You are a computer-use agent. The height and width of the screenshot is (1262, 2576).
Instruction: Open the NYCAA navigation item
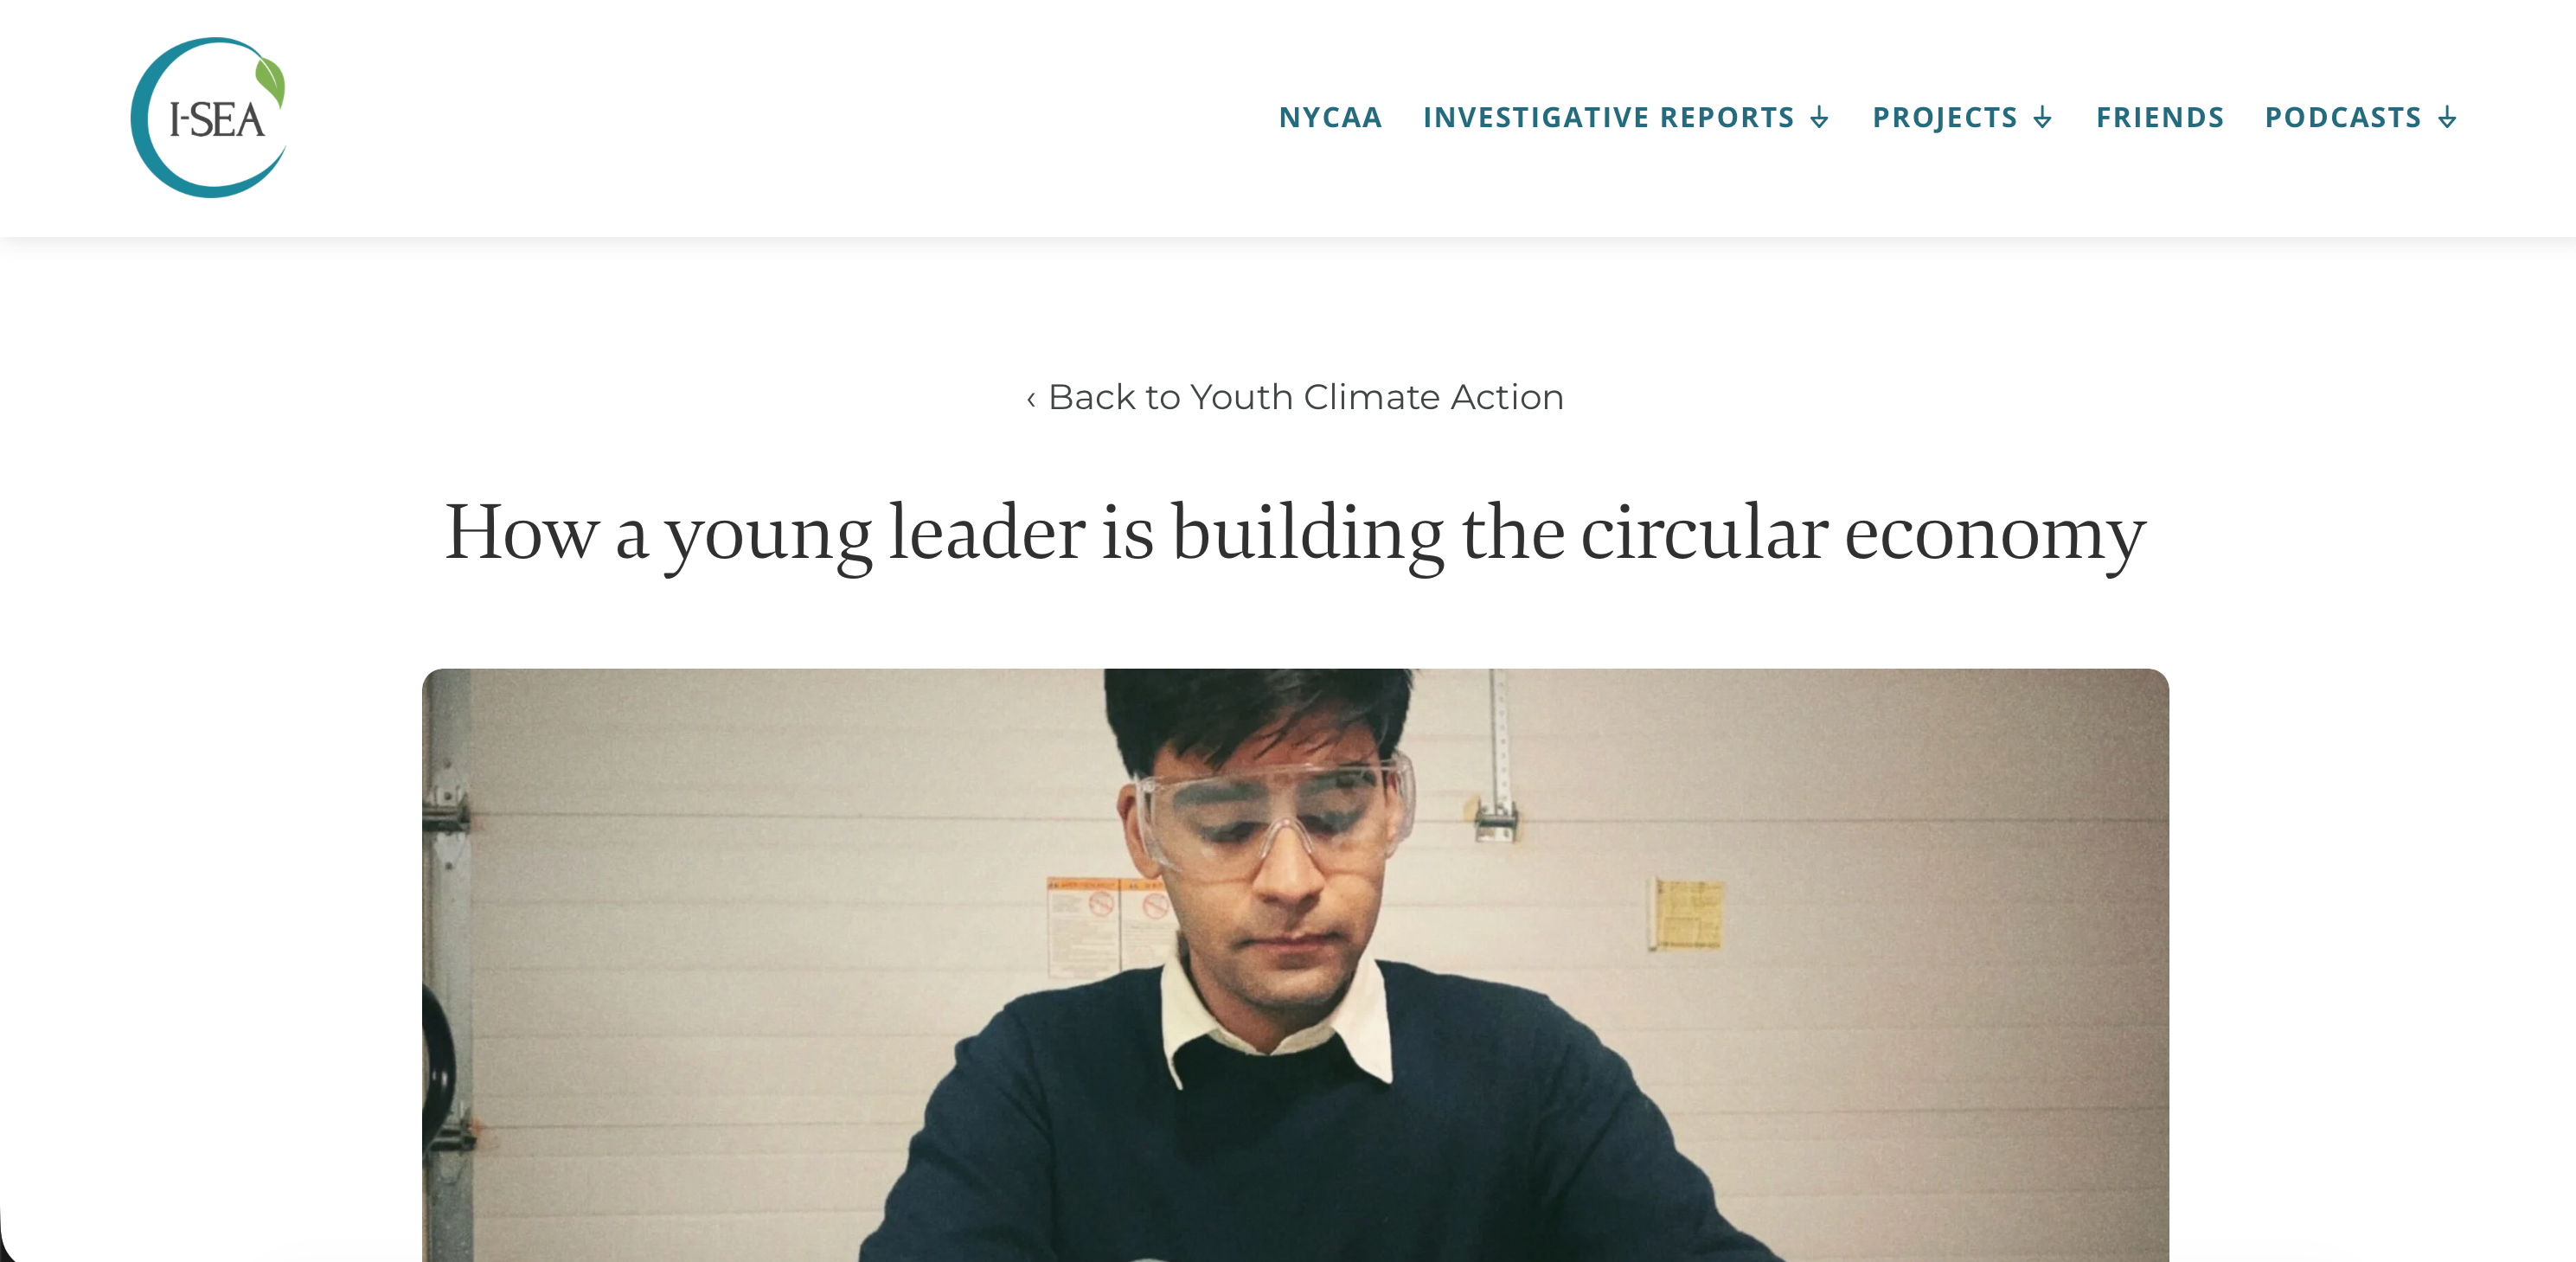click(1330, 118)
